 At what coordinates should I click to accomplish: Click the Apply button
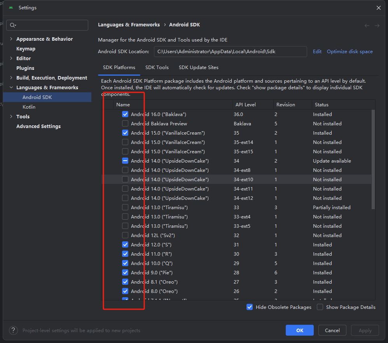pyautogui.click(x=365, y=330)
